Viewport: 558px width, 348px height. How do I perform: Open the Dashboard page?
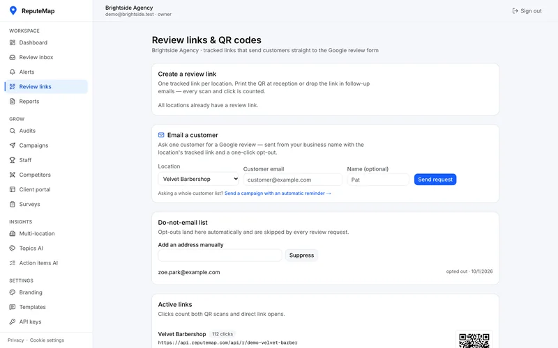point(46,42)
